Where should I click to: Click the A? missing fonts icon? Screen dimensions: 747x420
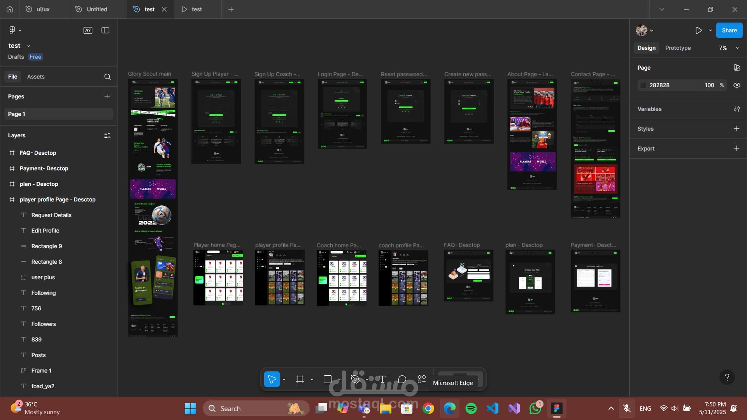[x=88, y=30]
